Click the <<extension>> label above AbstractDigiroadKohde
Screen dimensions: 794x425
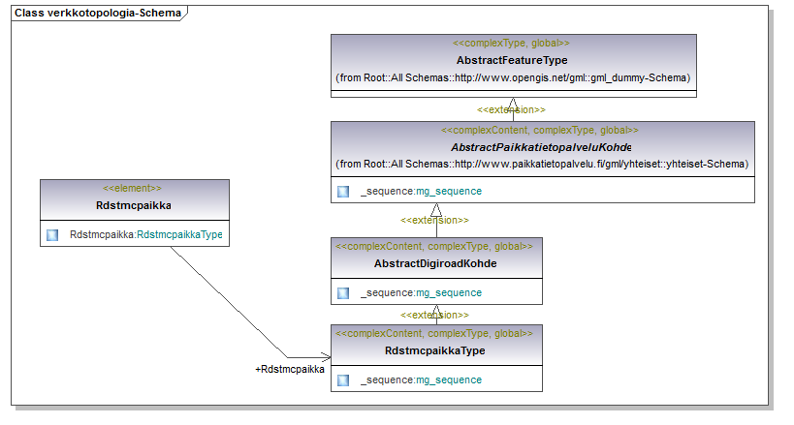[x=434, y=220]
